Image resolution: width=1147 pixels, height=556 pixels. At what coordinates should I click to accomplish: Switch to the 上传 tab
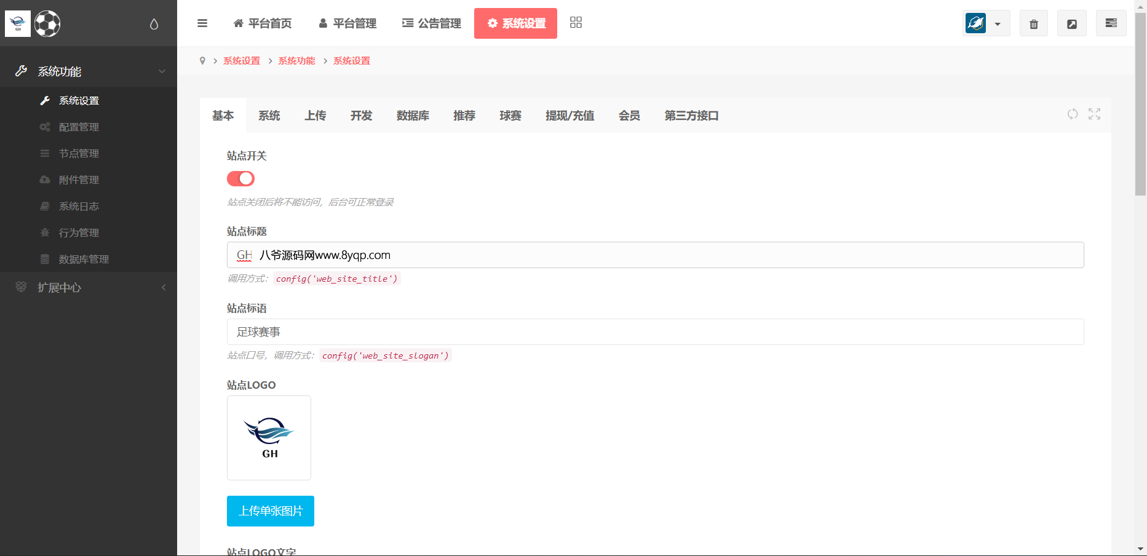(315, 116)
